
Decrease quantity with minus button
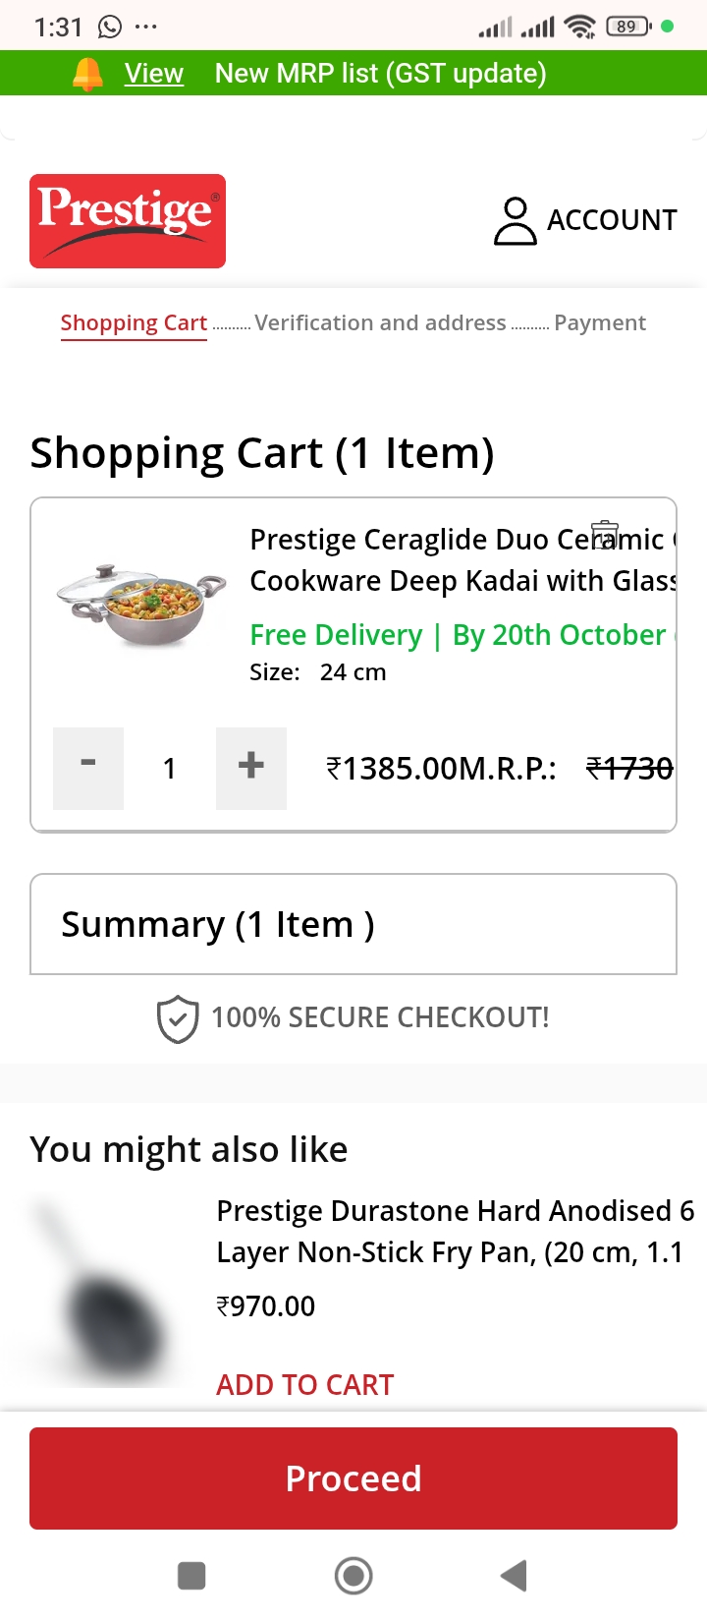click(88, 768)
